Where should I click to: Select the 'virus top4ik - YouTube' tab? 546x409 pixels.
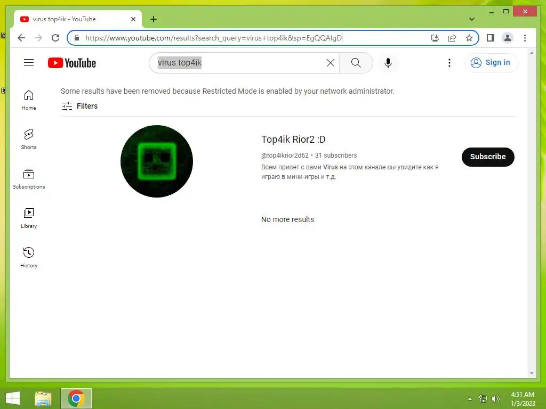pos(78,19)
